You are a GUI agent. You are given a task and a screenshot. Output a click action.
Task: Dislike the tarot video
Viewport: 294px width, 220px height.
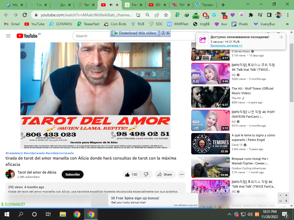[x=146, y=174]
